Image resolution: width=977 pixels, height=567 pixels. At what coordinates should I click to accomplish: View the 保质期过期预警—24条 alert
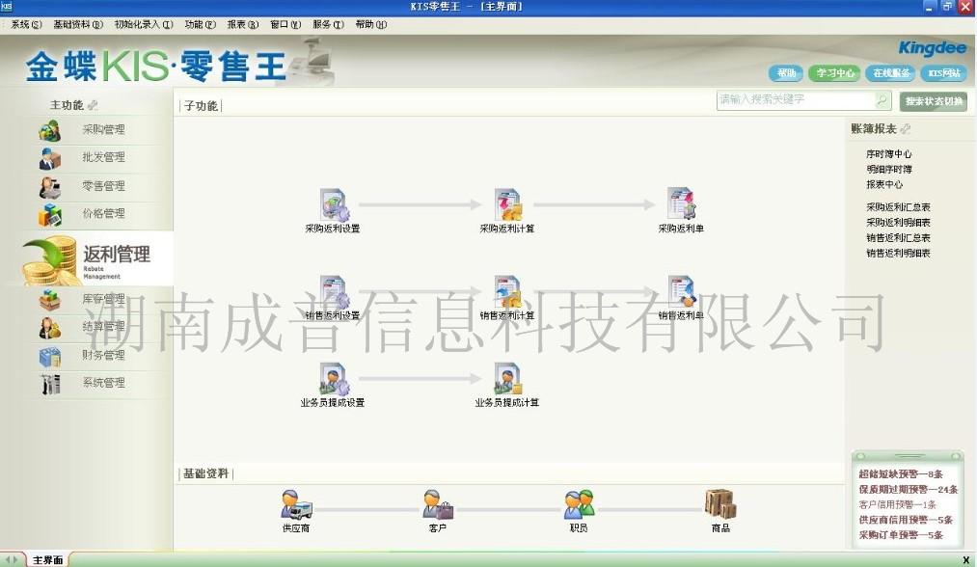pyautogui.click(x=909, y=490)
